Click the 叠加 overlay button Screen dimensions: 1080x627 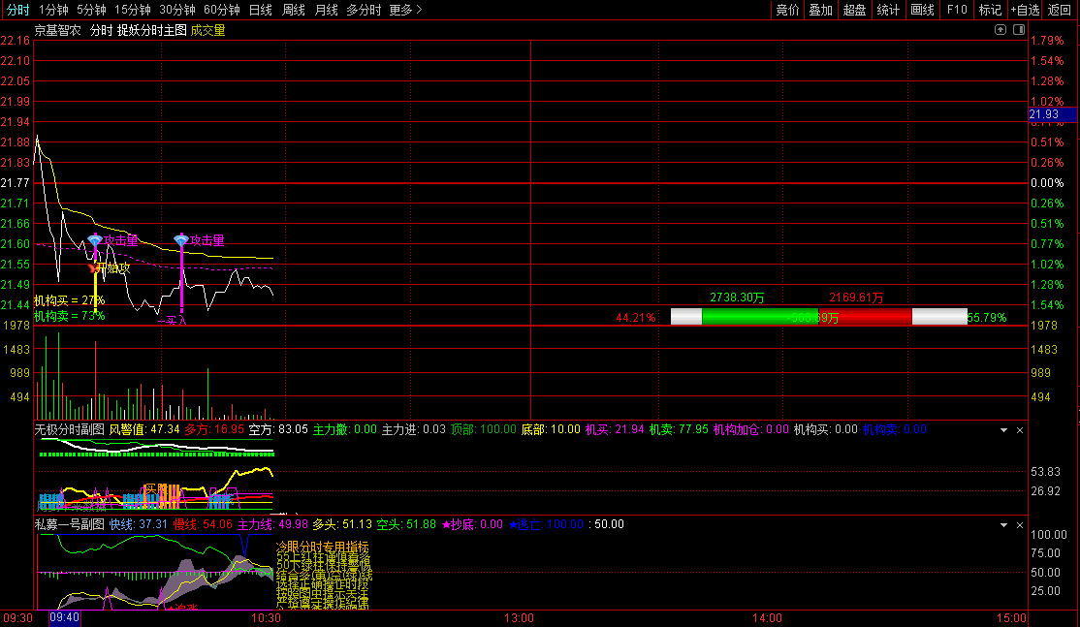tap(820, 10)
